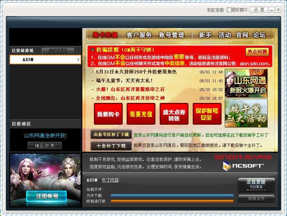This screenshot has width=287, height=216.
Task: Click the aion.sdo.com address text
Action: click(x=254, y=64)
